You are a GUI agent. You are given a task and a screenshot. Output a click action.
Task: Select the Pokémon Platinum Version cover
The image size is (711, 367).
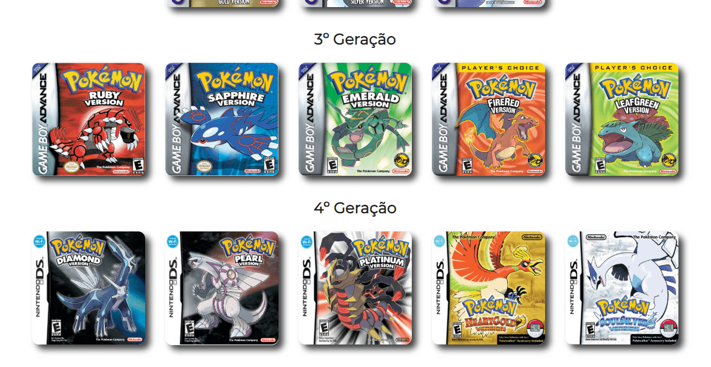point(355,288)
